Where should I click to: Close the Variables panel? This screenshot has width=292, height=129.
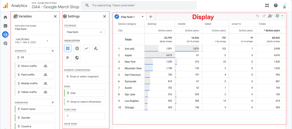click(x=55, y=16)
